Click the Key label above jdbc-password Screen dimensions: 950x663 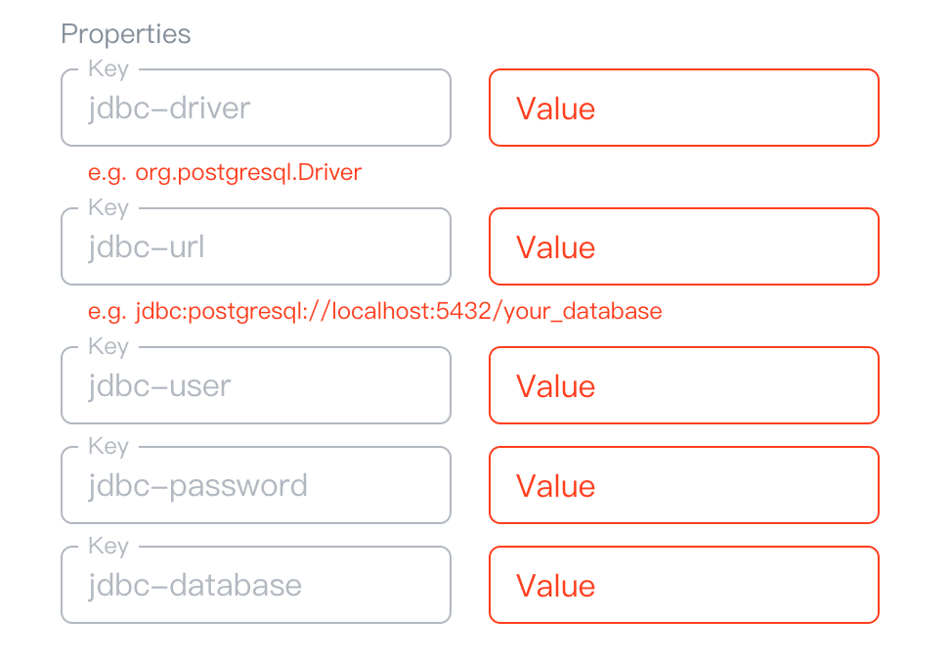coord(108,447)
